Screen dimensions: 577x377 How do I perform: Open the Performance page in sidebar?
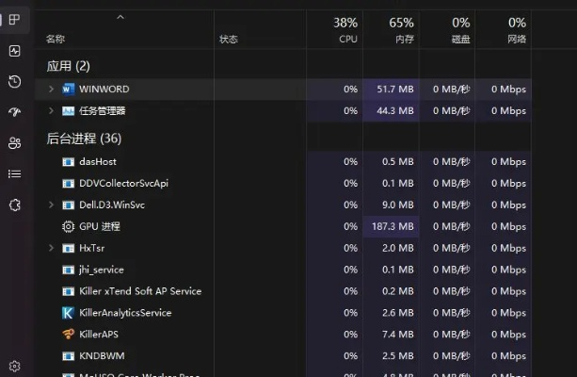tap(14, 51)
